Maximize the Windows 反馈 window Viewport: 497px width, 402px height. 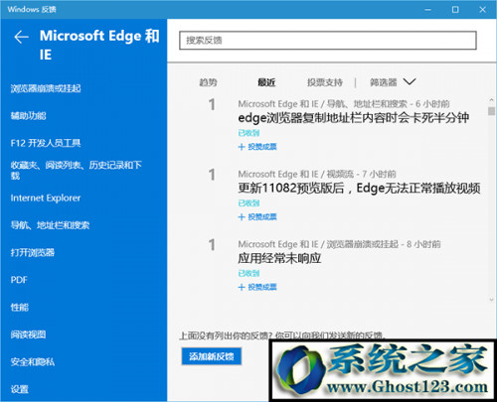(455, 10)
